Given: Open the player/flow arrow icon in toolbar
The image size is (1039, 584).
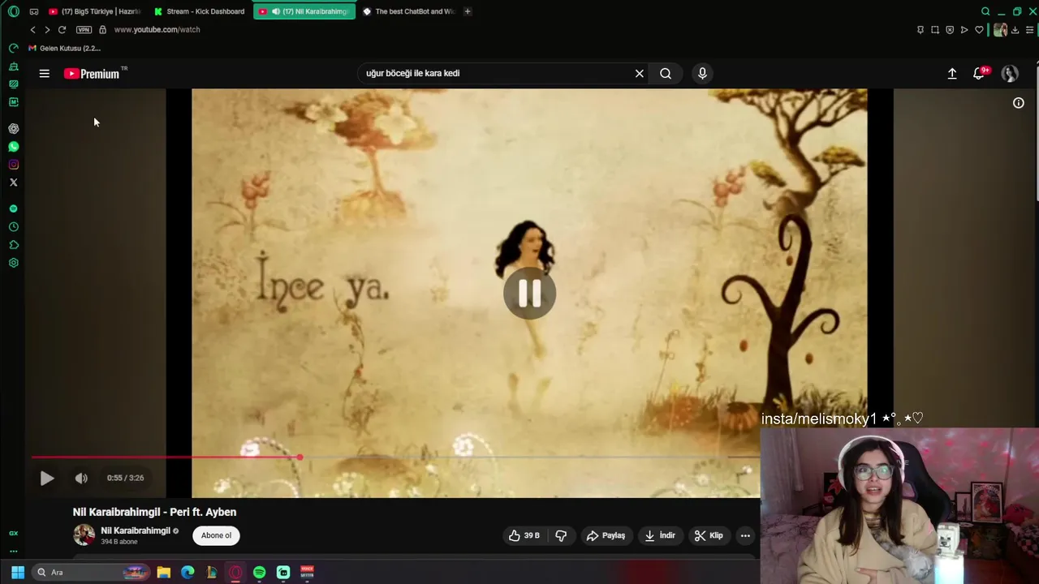Looking at the screenshot, I should tap(964, 30).
